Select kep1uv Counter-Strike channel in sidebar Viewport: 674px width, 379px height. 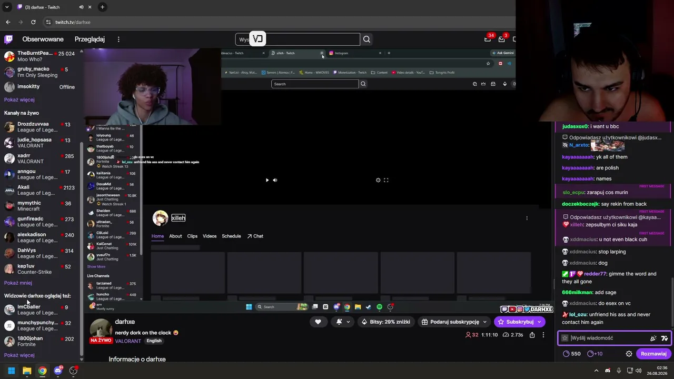coord(40,269)
